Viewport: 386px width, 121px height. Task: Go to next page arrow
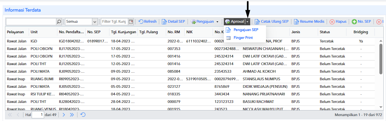click(x=64, y=115)
